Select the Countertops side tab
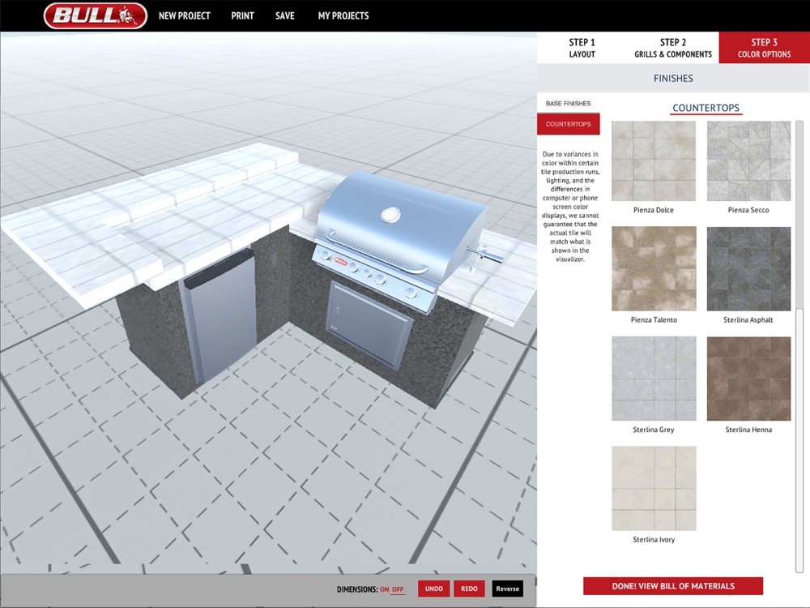Screen dimensions: 810x608 [x=569, y=124]
